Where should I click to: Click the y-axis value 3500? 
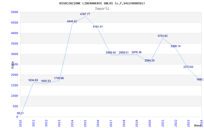(15, 44)
